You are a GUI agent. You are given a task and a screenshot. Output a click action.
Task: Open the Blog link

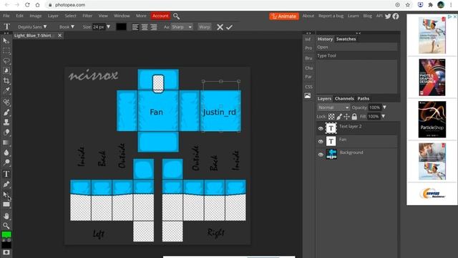(367, 16)
